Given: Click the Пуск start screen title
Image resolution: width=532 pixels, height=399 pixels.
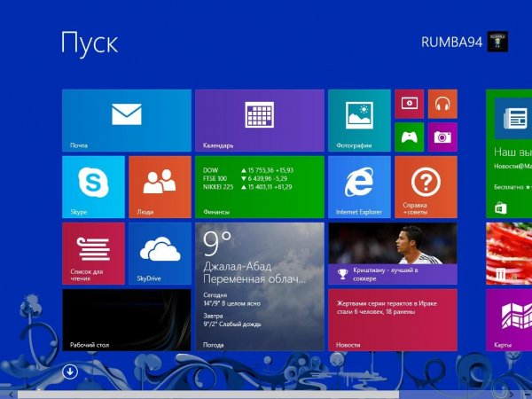Looking at the screenshot, I should coord(90,43).
